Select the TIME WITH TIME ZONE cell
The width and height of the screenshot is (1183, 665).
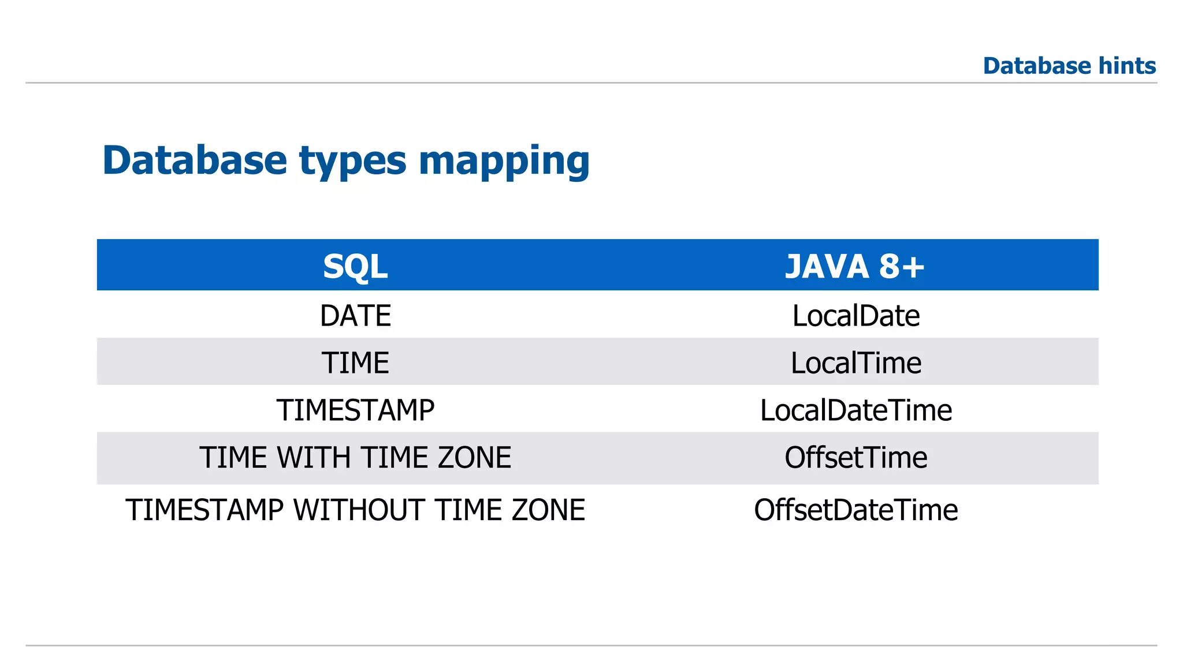[355, 458]
